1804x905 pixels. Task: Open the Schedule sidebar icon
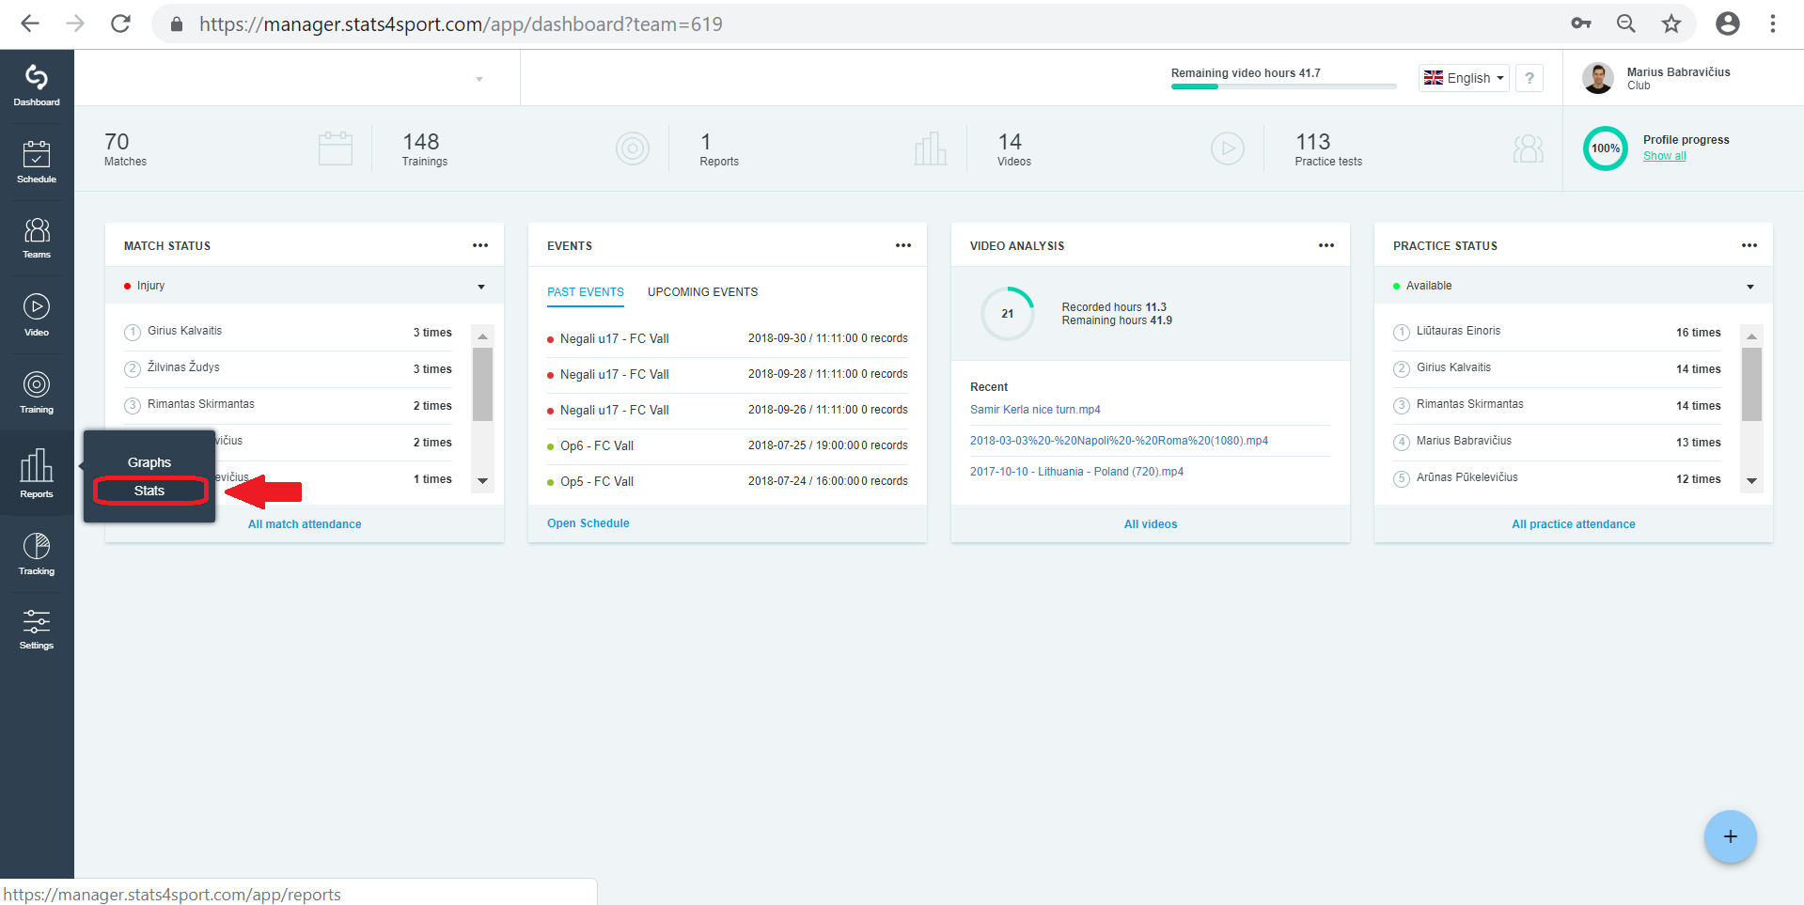point(37,162)
